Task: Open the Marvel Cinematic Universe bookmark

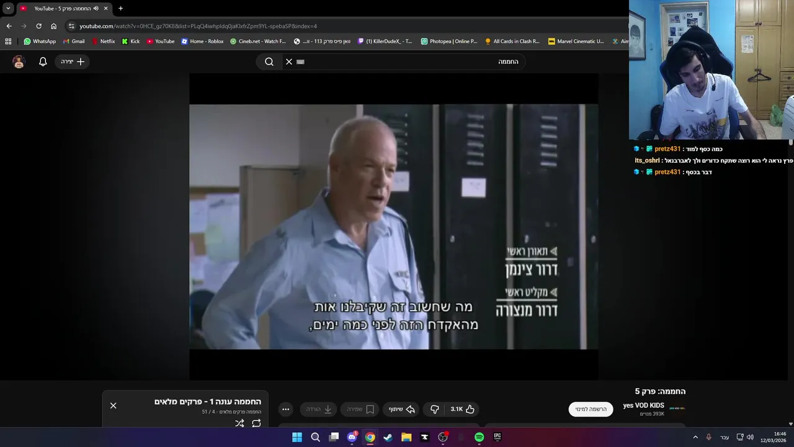Action: coord(576,42)
